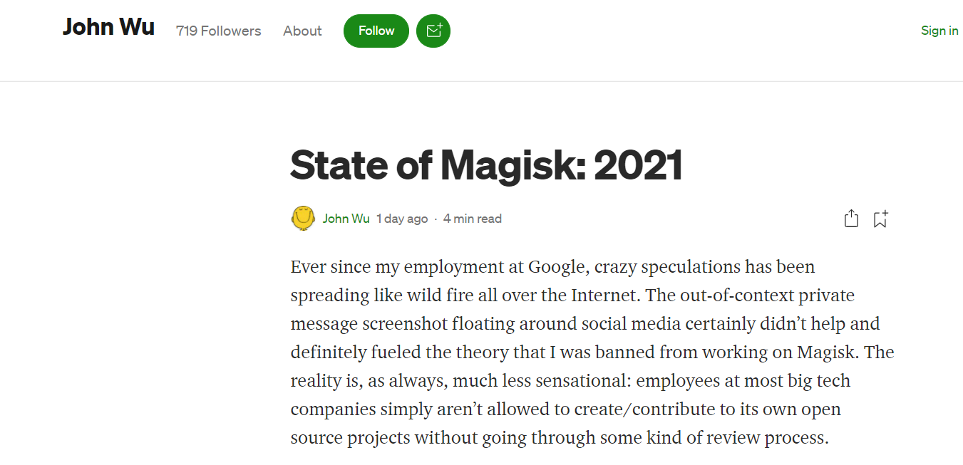
Task: Click 'big tech' in the article body
Action: pyautogui.click(x=818, y=381)
